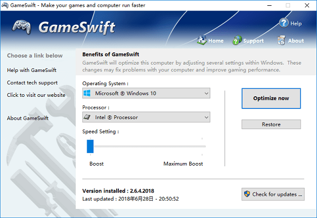Click the shield icon on Check for updates

247,194
